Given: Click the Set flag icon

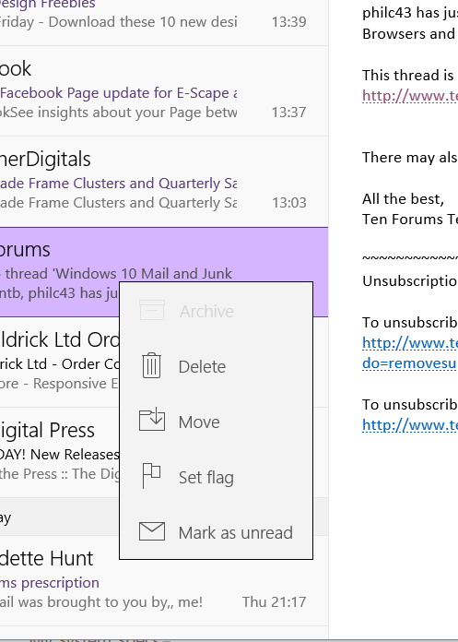Looking at the screenshot, I should pyautogui.click(x=151, y=476).
